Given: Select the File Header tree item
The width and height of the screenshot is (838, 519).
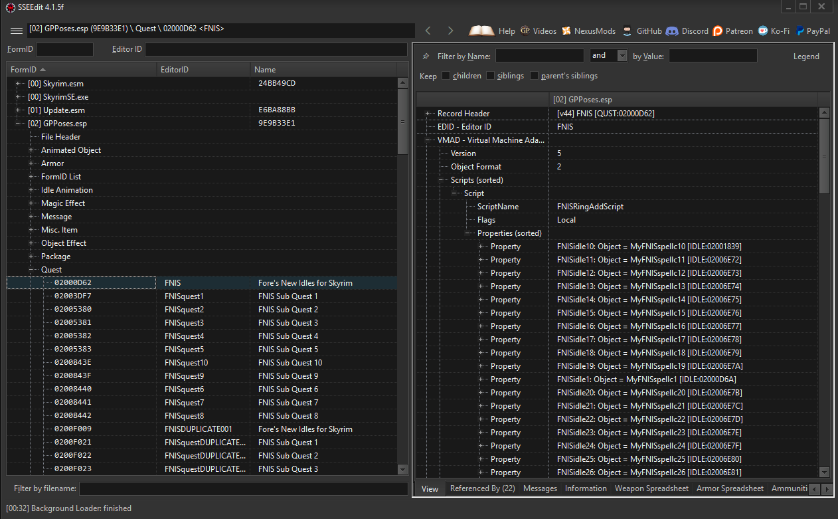Looking at the screenshot, I should coord(60,137).
